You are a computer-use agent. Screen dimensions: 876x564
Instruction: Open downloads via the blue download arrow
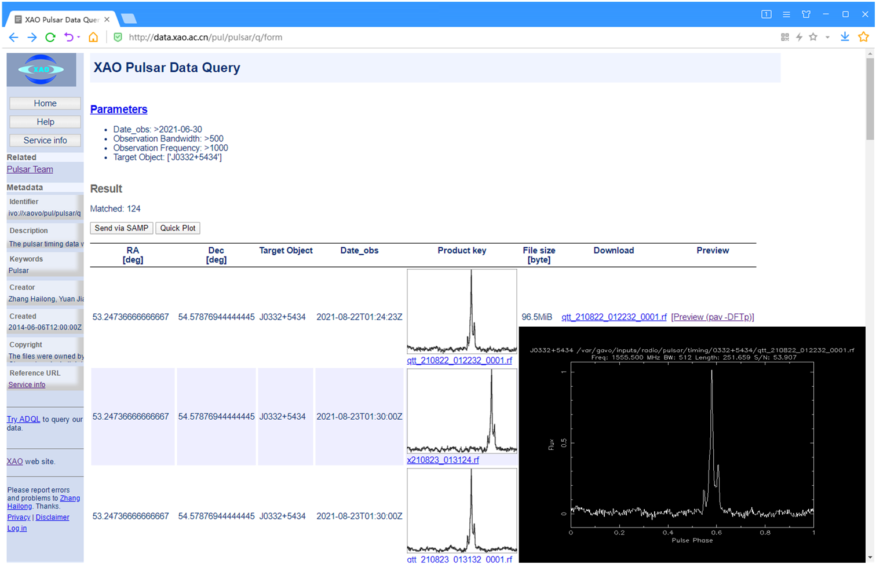pos(845,37)
